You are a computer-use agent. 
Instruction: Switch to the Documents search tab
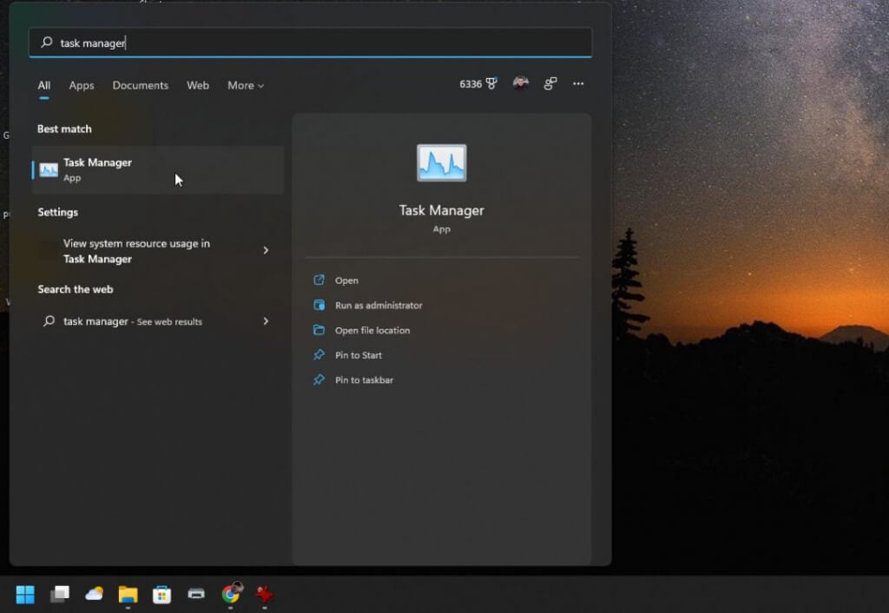click(140, 85)
